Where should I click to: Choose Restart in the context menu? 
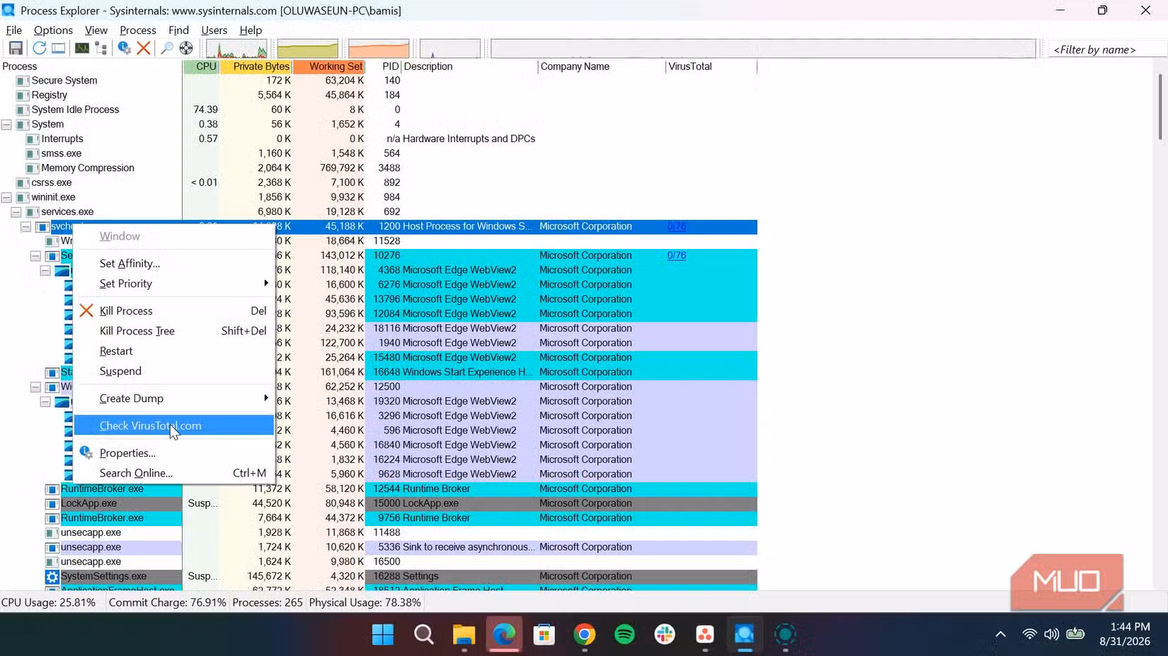click(174, 351)
